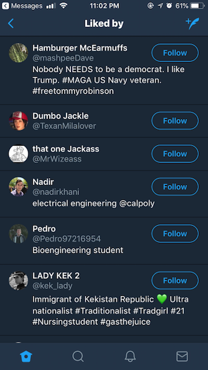The height and width of the screenshot is (370, 208).
Task: Follow Pedro
Action: coord(175,234)
